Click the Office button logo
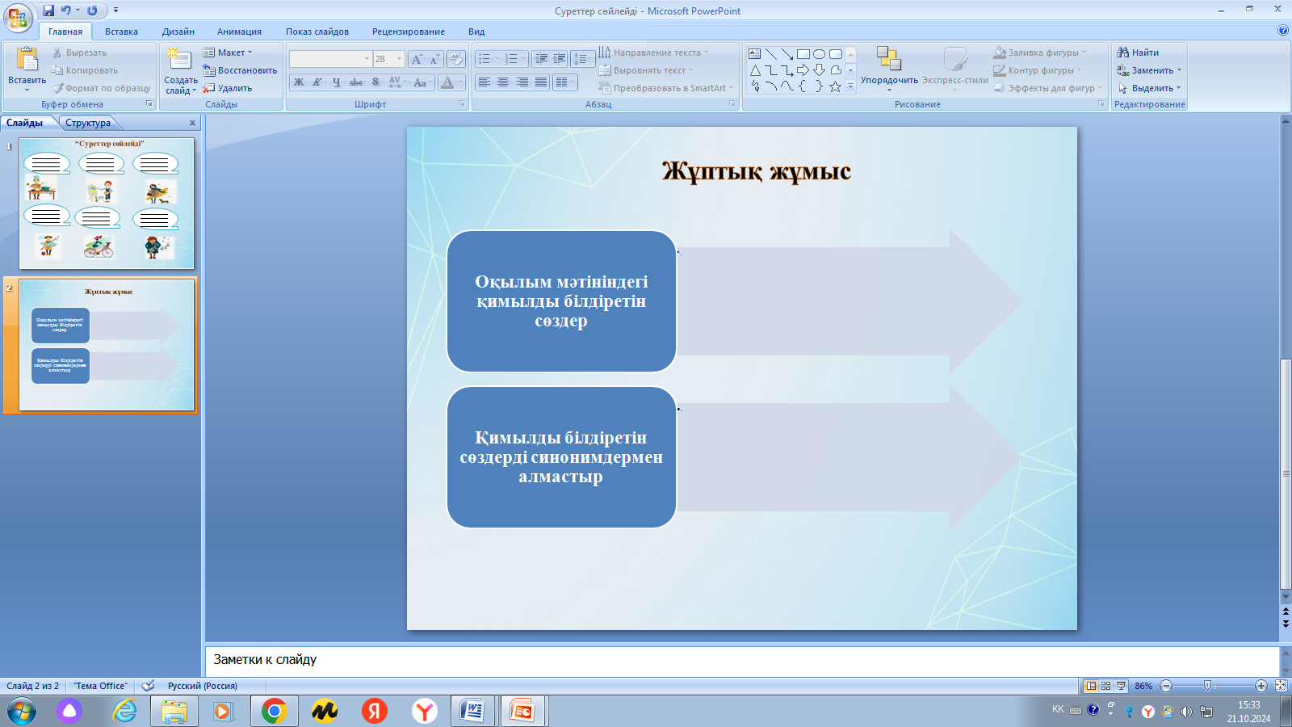 tap(18, 18)
